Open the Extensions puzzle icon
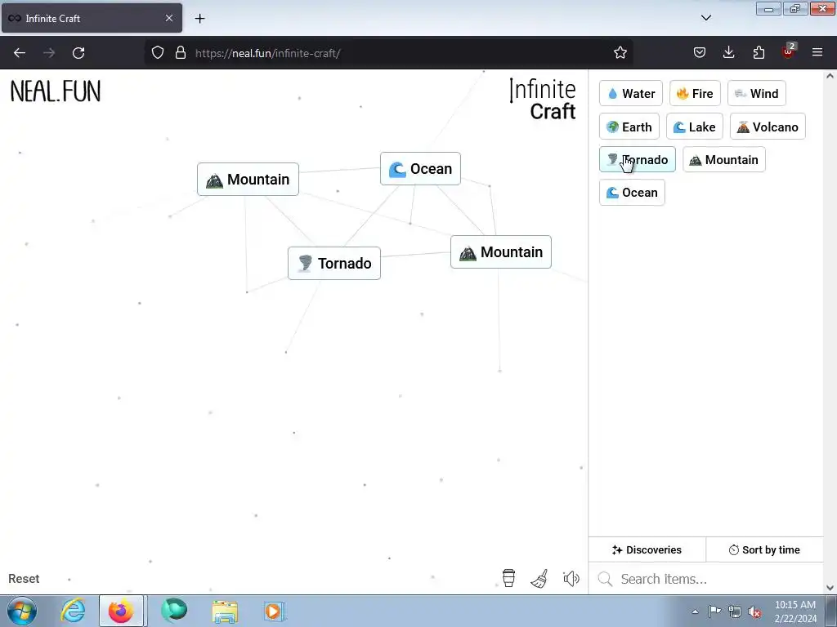 759,52
